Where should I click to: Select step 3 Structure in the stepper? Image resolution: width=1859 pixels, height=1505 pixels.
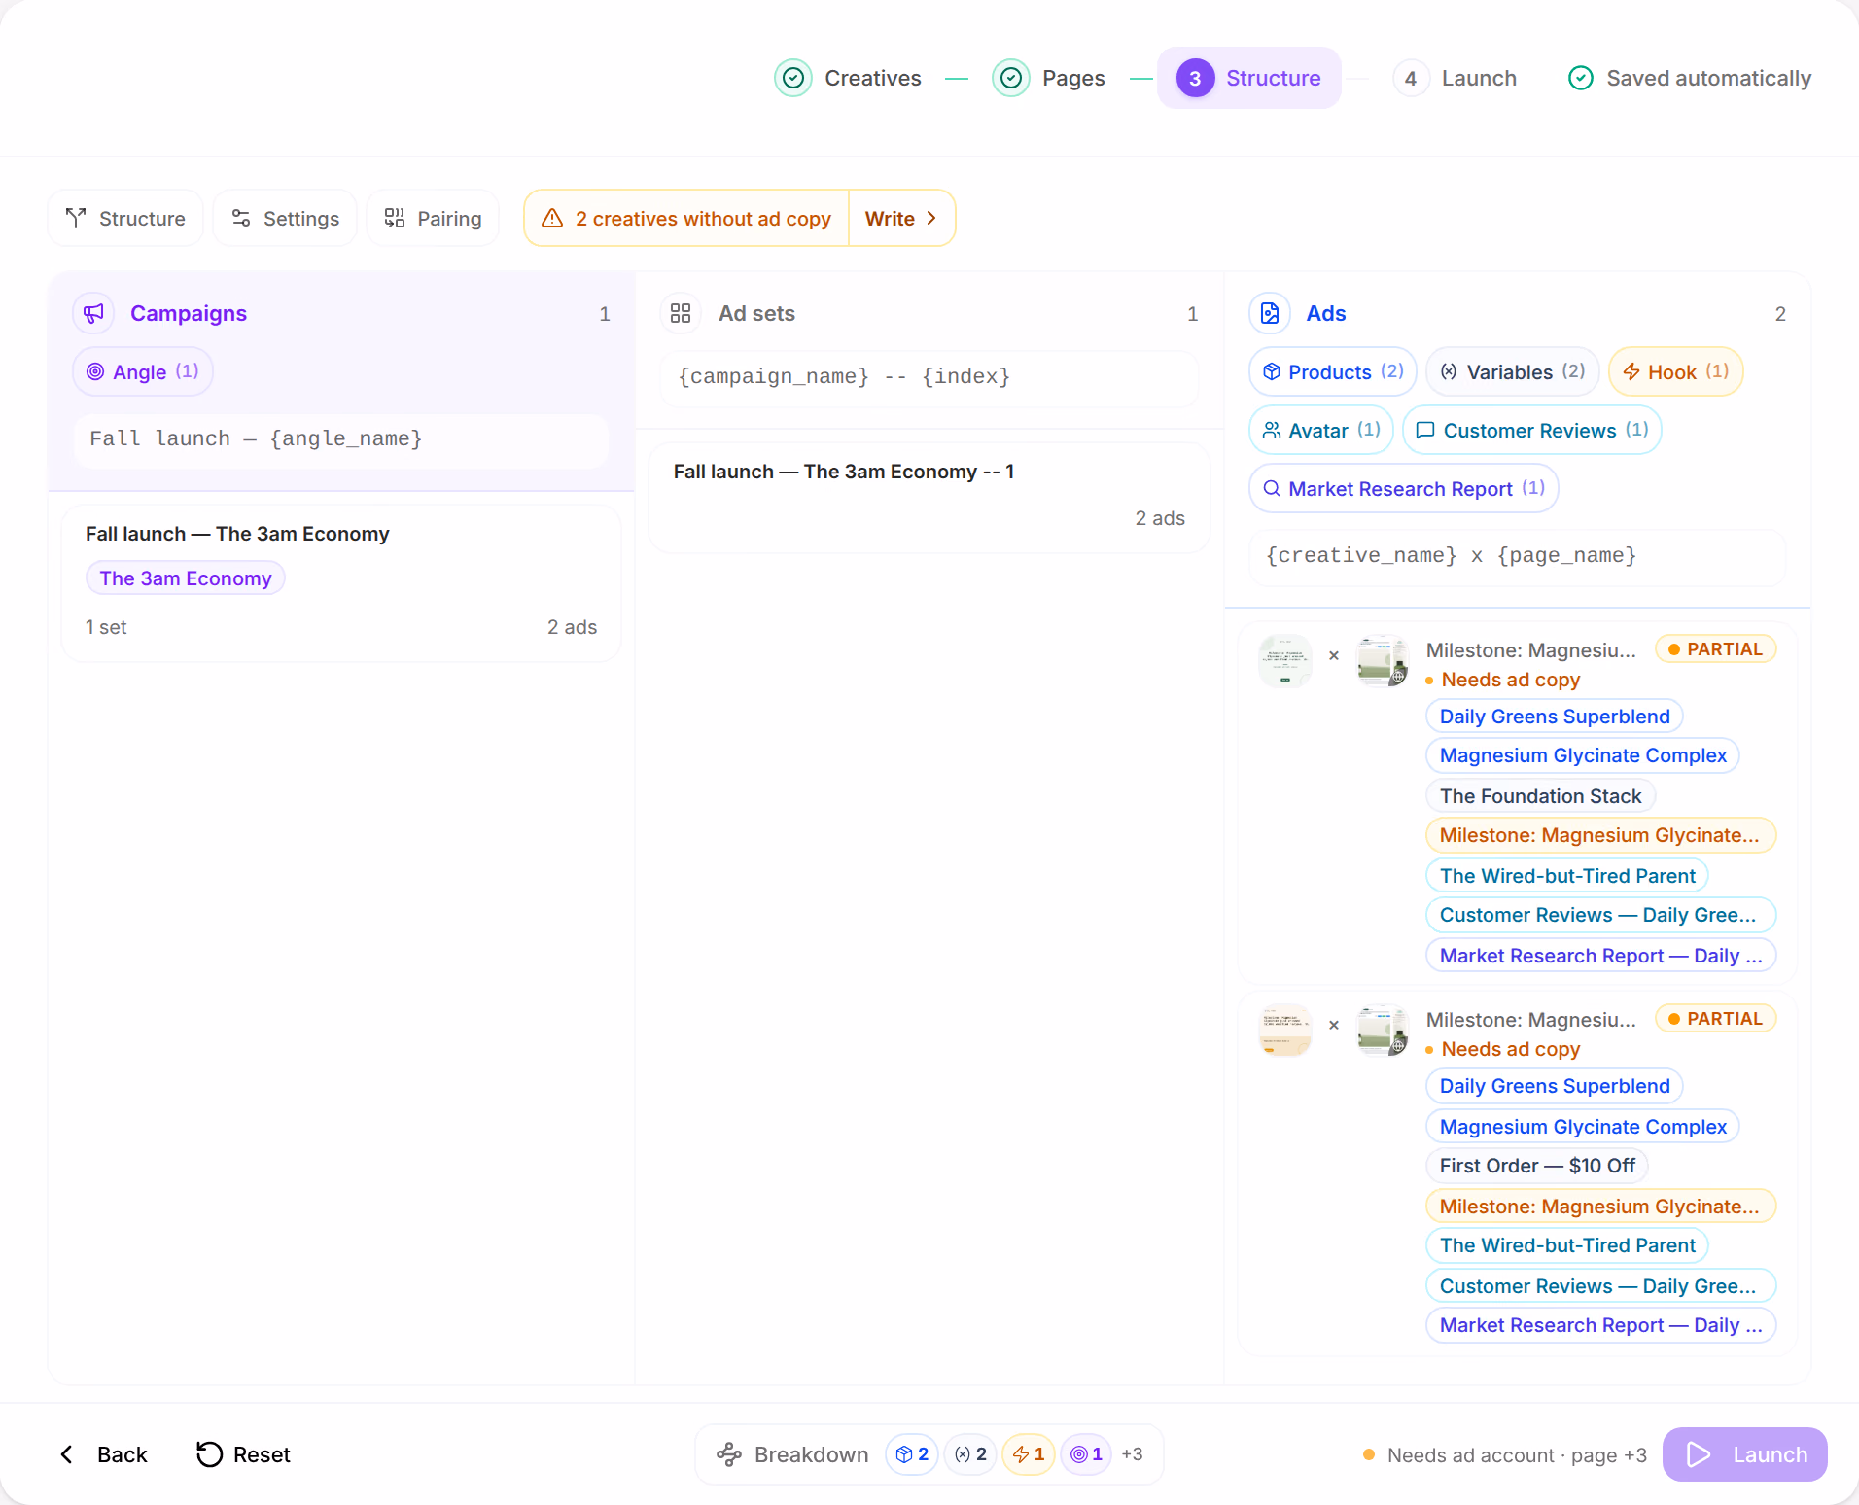coord(1249,78)
